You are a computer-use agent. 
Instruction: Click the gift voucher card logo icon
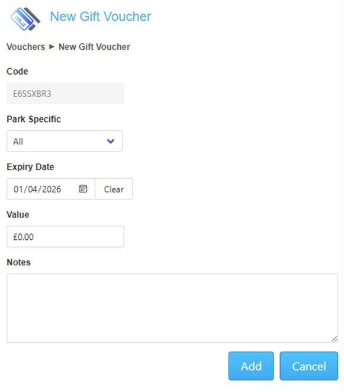(25, 19)
